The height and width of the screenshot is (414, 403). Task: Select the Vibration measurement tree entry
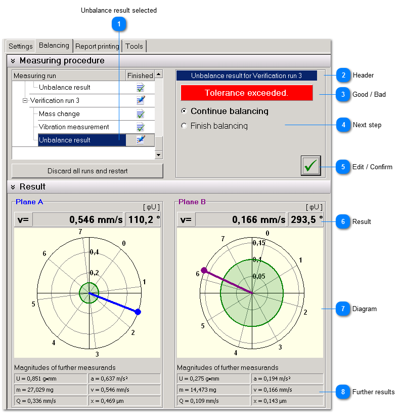74,127
